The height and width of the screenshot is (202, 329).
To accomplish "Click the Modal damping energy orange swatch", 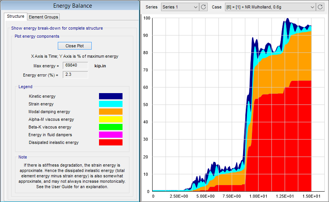I will coord(111,112).
